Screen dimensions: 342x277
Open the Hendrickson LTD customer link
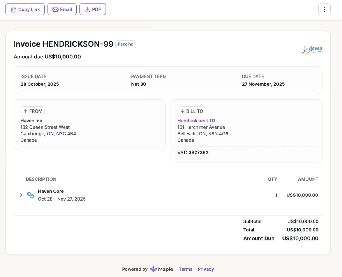[x=196, y=121]
